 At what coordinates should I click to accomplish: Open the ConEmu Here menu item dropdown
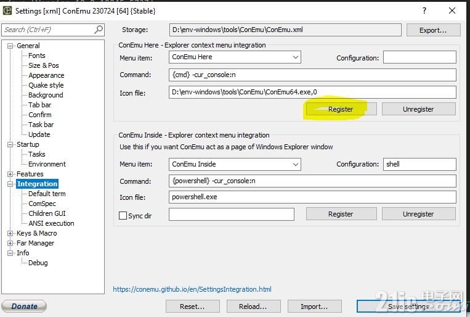(295, 57)
